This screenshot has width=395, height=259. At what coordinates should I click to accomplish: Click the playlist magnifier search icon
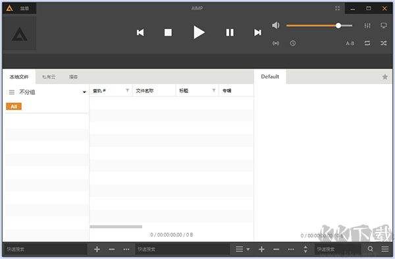pyautogui.click(x=370, y=249)
